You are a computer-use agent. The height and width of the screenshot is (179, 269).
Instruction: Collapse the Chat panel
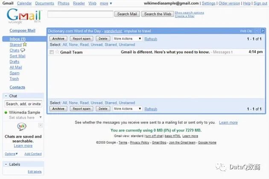(x=6, y=96)
